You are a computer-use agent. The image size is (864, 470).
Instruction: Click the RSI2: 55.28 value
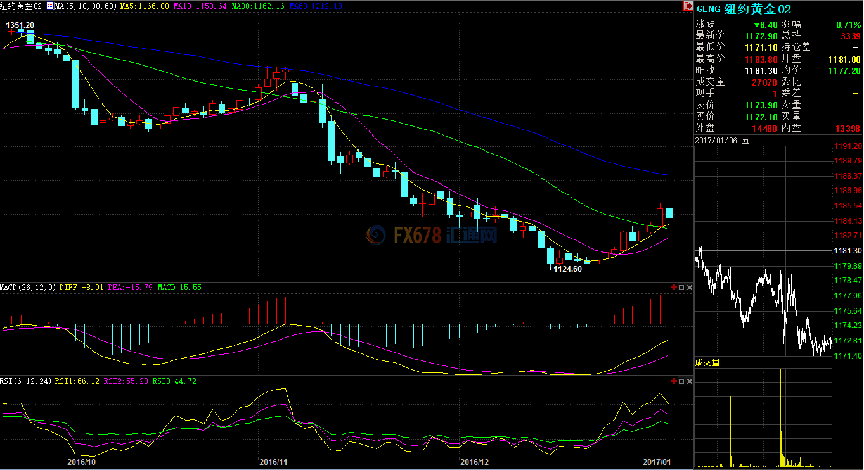[x=126, y=381]
